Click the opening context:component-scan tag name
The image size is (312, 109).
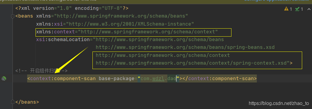(63, 79)
